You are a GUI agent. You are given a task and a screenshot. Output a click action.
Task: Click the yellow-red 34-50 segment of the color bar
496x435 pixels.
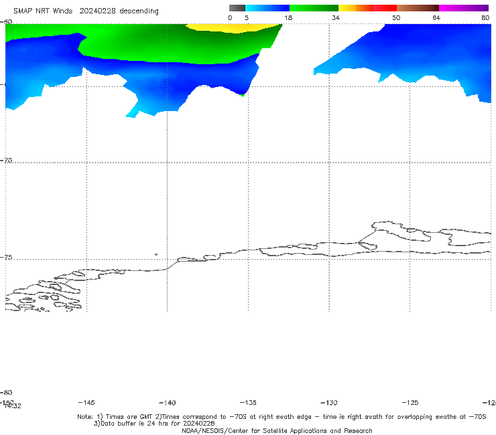[367, 8]
